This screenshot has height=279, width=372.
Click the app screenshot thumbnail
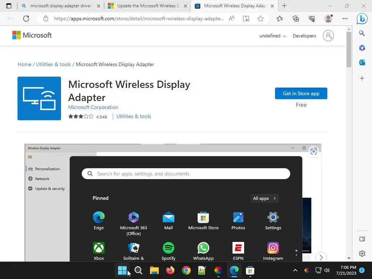(173, 203)
